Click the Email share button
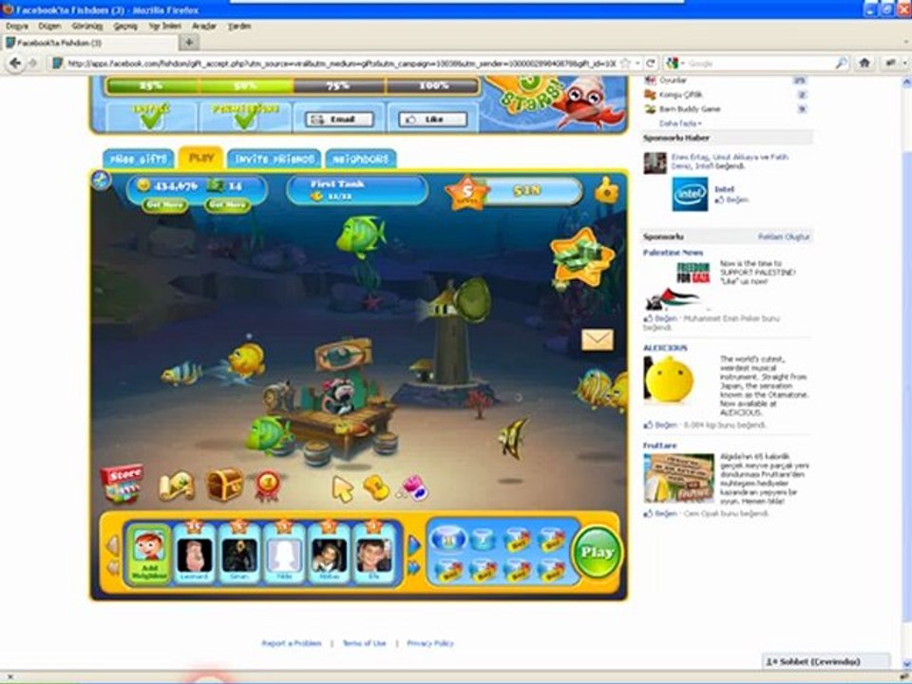 coord(339,120)
